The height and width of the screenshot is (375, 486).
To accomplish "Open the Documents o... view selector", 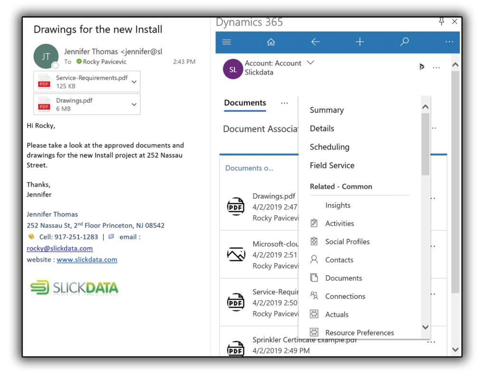I will click(249, 168).
